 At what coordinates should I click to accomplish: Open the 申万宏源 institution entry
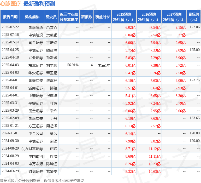point(36,164)
